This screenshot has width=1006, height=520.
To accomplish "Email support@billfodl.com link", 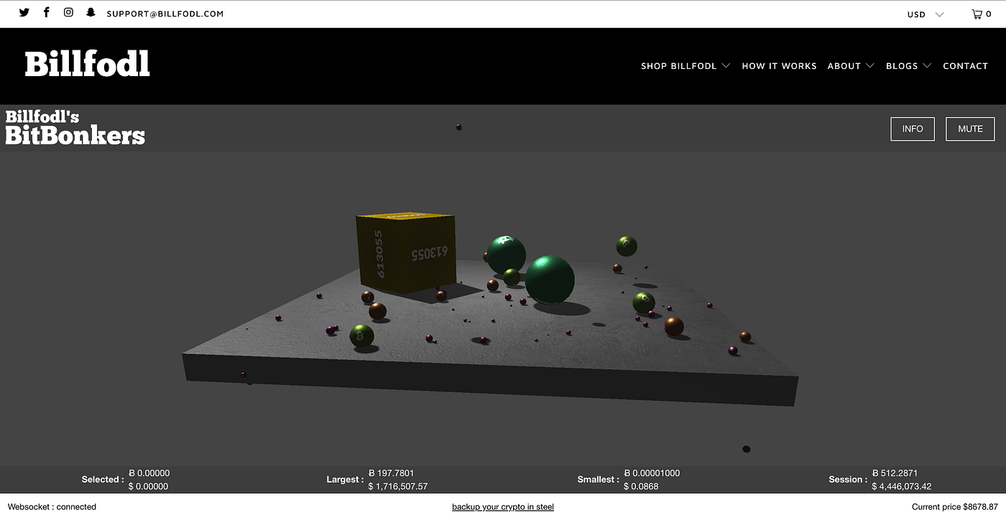I will 165,14.
